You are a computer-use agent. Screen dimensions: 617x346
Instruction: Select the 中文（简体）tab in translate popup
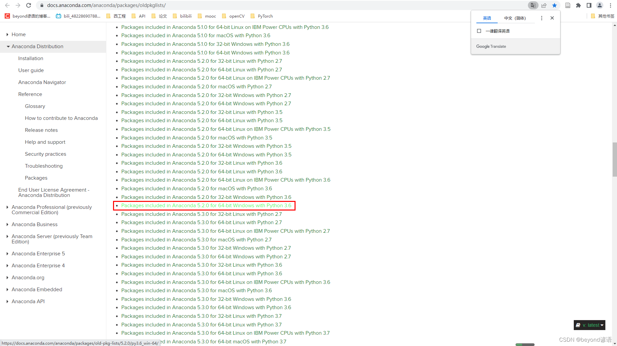[515, 18]
